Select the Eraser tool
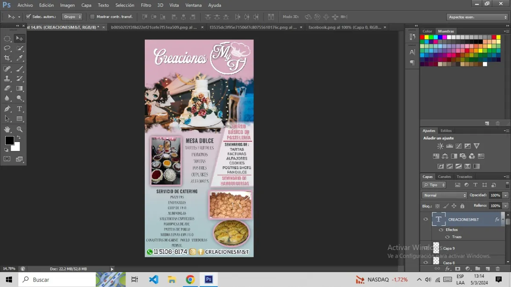The height and width of the screenshot is (287, 511). (7, 88)
